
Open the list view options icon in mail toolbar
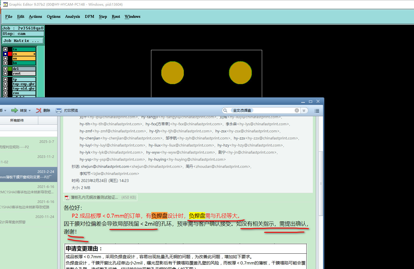[x=317, y=111]
